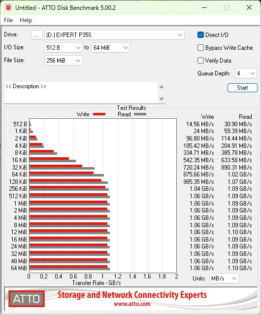
Task: Click the 512 B write value 14.56 MB/s
Action: pos(200,124)
